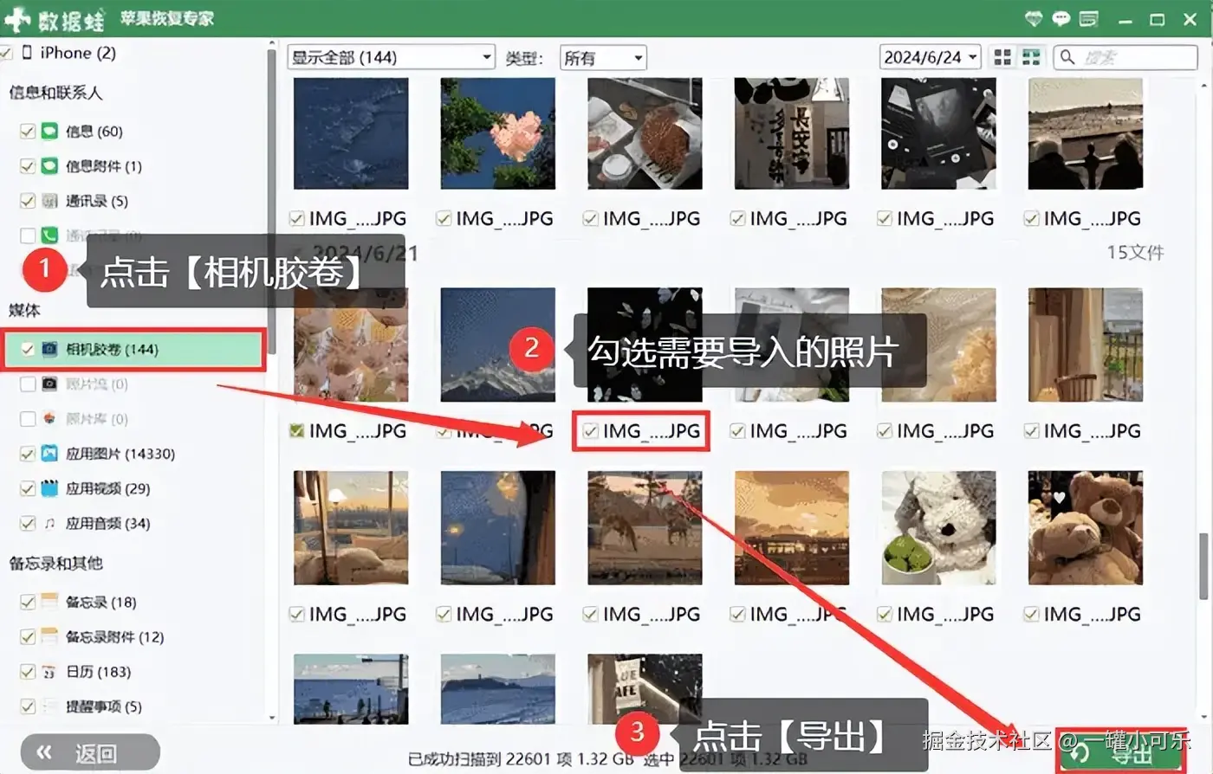
Task: Switch to the plain grid view icon
Action: point(1002,58)
